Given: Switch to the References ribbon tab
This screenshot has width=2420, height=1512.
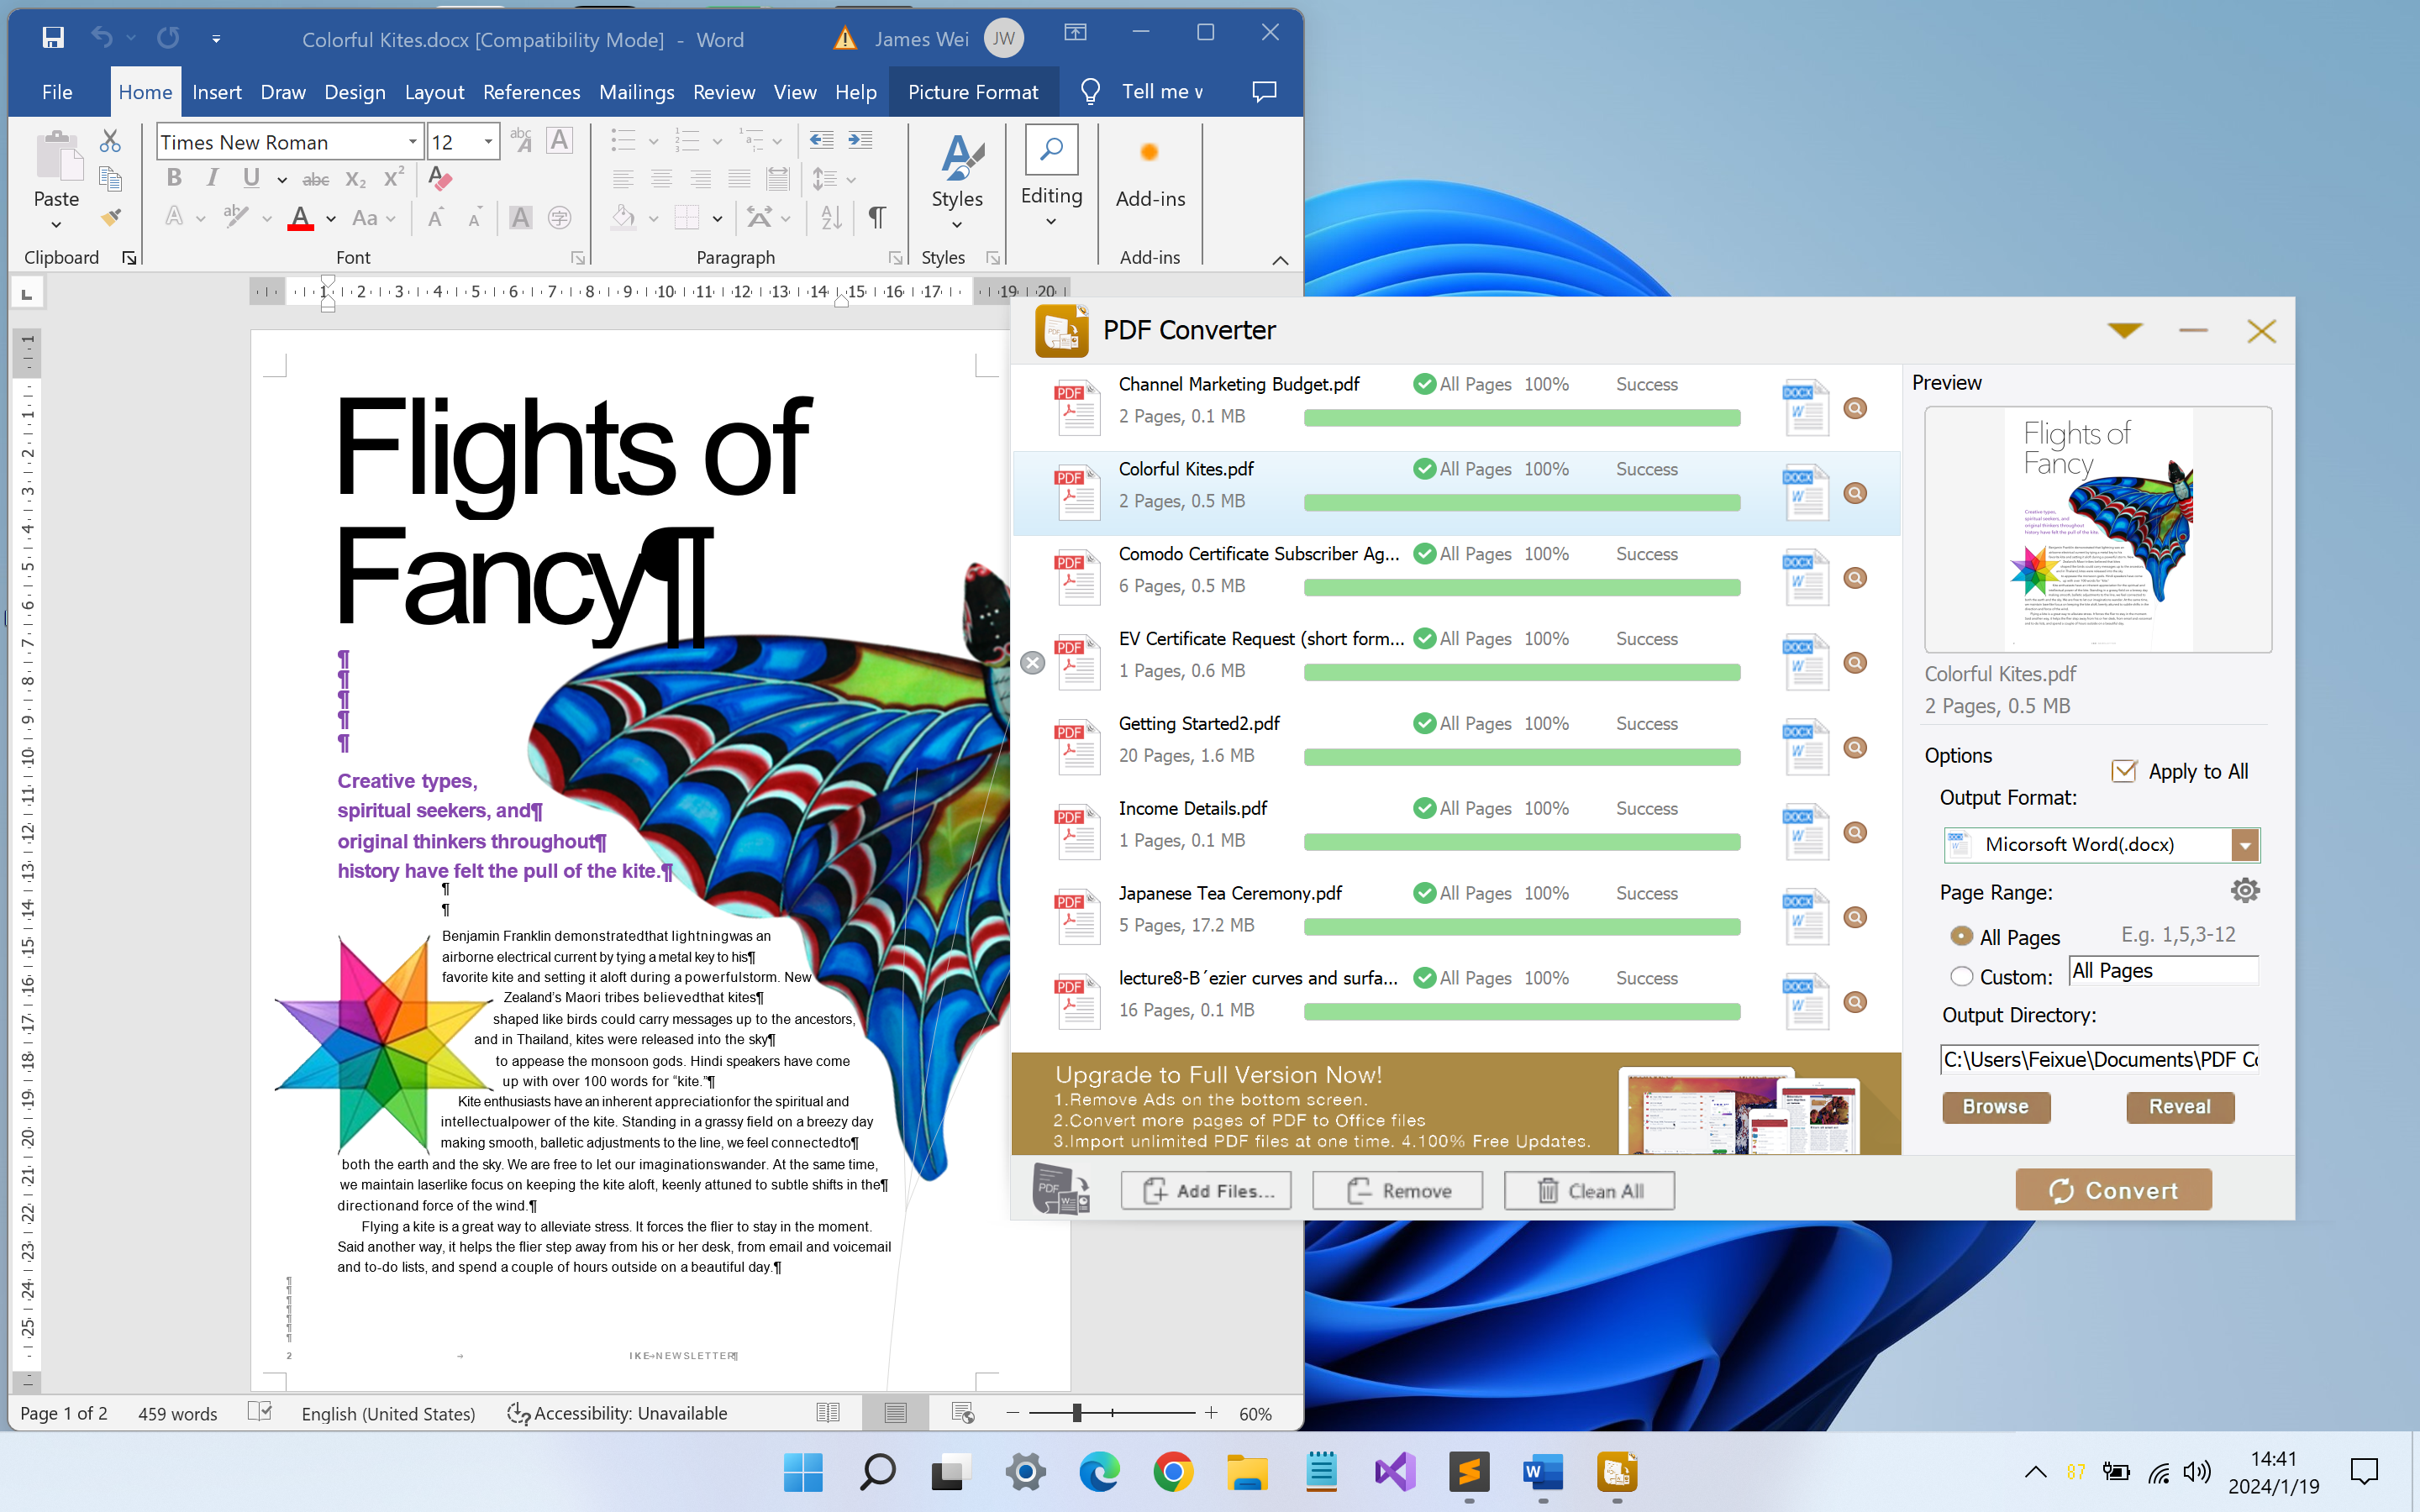Looking at the screenshot, I should (x=531, y=92).
